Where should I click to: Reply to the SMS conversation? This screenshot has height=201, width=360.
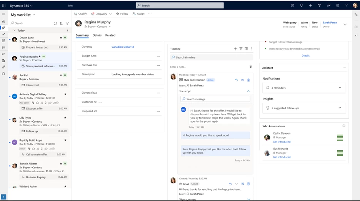(x=237, y=80)
